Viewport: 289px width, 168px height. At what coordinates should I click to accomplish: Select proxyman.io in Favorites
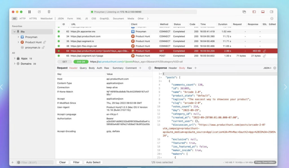pyautogui.click(x=33, y=48)
